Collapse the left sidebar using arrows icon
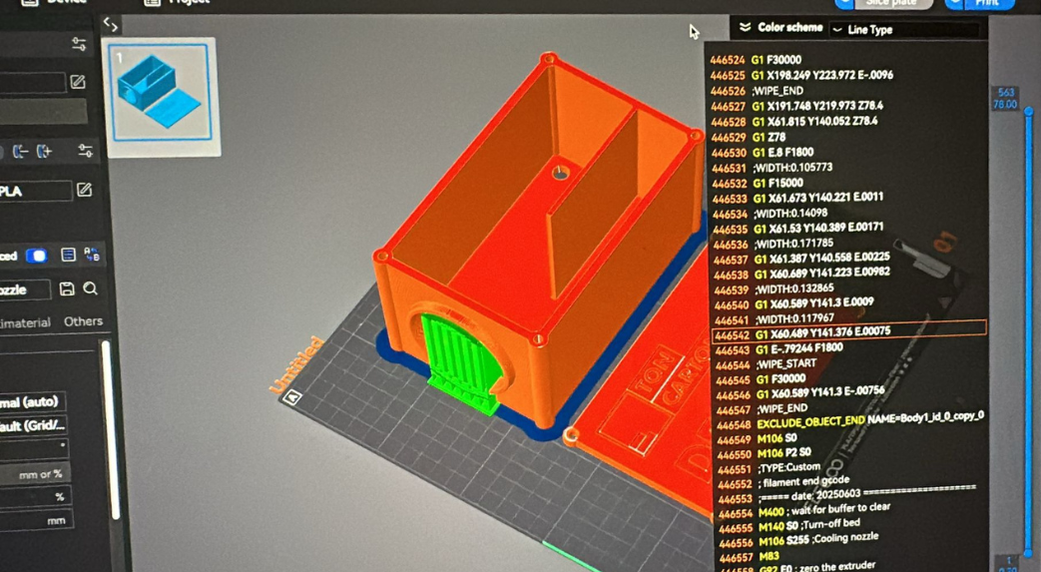Viewport: 1041px width, 572px height. coord(110,25)
